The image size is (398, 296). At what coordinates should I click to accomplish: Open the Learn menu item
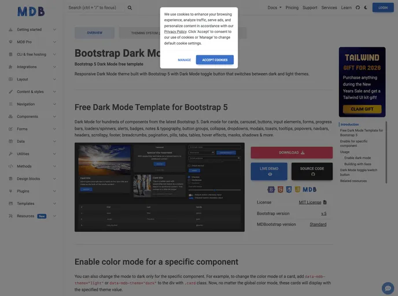pos(346,8)
